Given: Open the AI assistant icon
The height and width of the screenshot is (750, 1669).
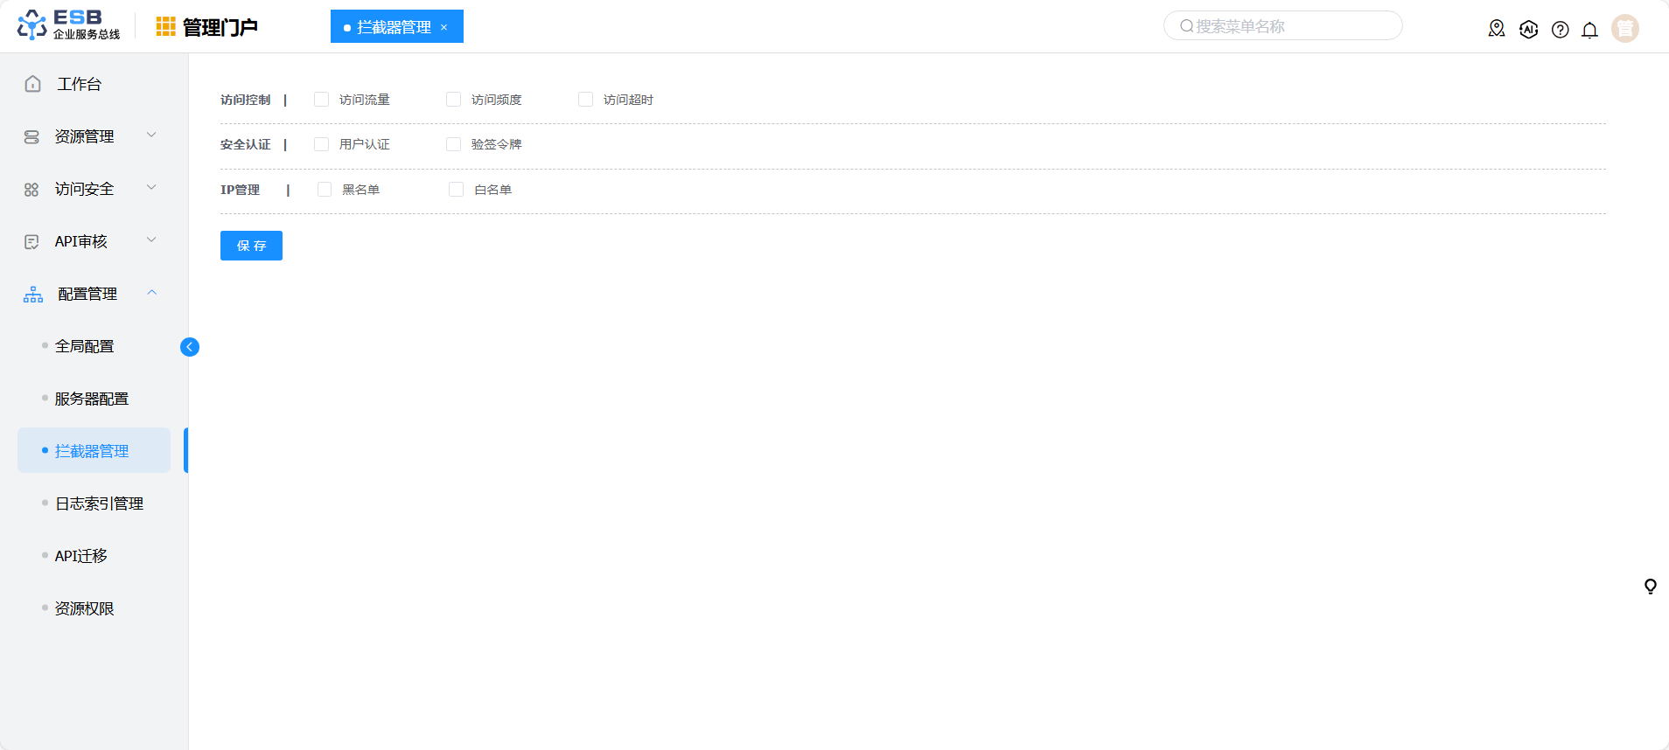Looking at the screenshot, I should click(x=1528, y=29).
